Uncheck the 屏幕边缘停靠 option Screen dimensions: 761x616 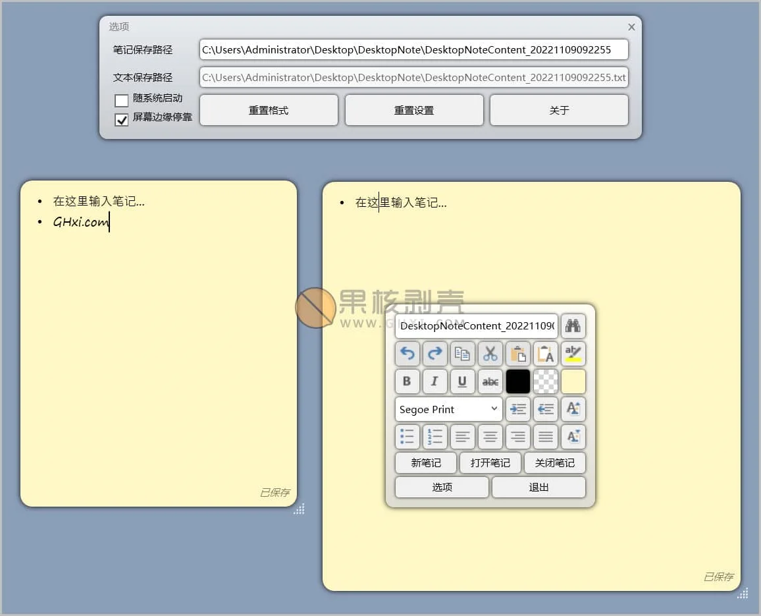[x=122, y=120]
